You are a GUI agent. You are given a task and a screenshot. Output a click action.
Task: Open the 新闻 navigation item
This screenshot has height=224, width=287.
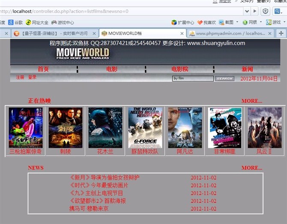[247, 69]
